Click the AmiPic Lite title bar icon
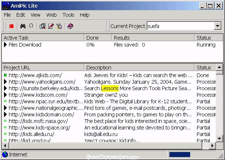Image resolution: width=225 pixels, height=160 pixels. (x=6, y=6)
